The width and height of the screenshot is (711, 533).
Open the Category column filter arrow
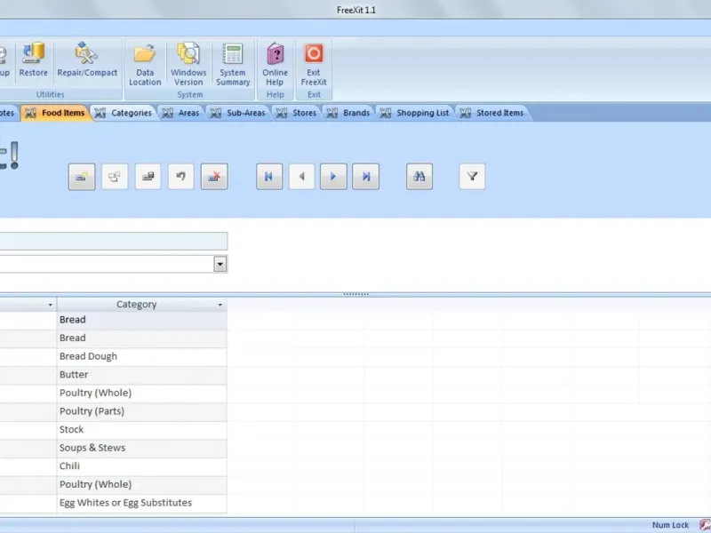point(220,305)
